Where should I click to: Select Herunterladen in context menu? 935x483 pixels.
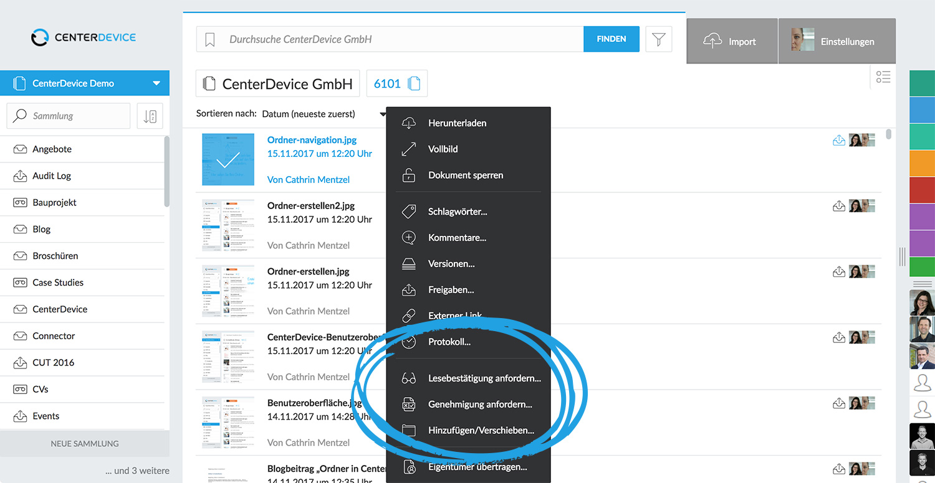469,123
